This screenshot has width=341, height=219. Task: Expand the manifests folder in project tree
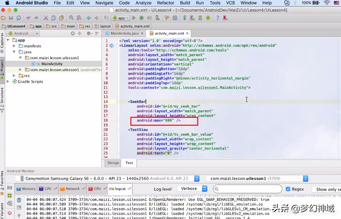pos(14,46)
